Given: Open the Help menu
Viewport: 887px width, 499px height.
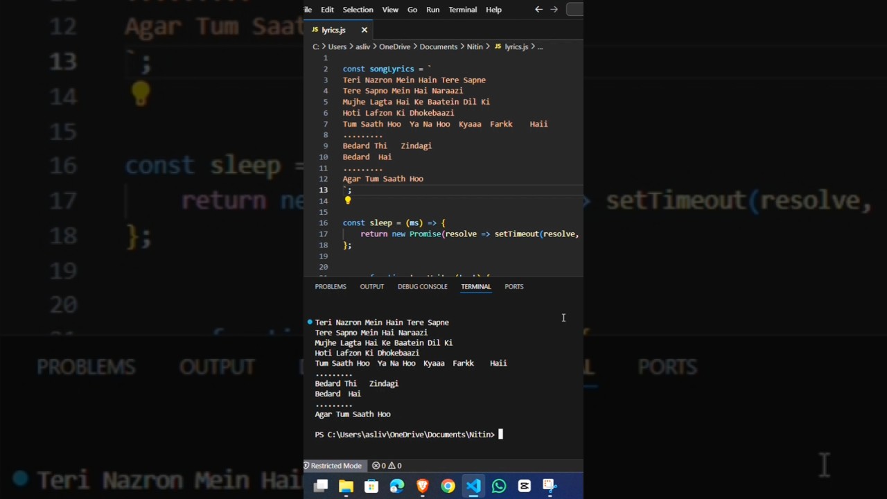Looking at the screenshot, I should [493, 10].
